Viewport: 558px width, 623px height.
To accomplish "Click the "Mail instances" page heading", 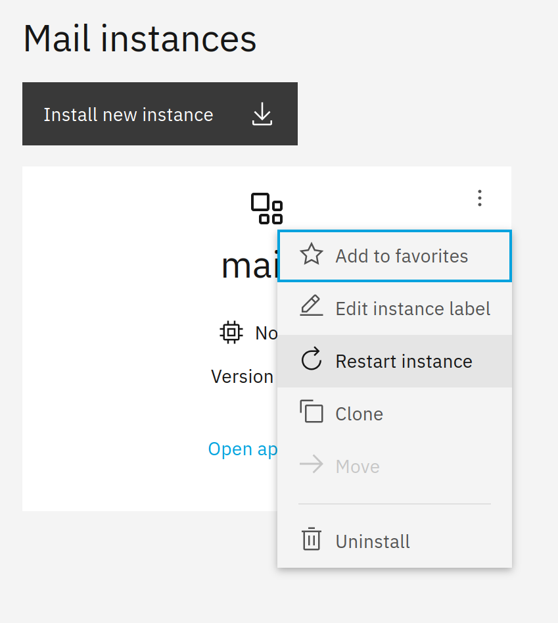I will (139, 39).
